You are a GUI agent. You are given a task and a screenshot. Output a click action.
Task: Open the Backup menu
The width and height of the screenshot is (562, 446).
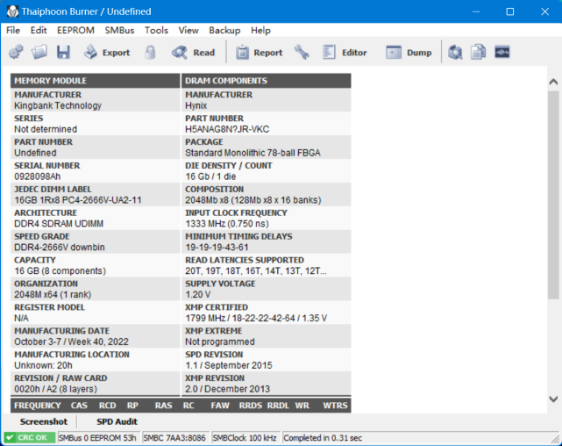pos(224,30)
